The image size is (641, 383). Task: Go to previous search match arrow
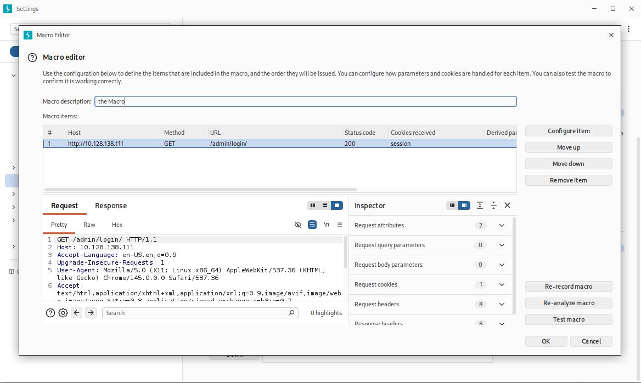(x=77, y=313)
